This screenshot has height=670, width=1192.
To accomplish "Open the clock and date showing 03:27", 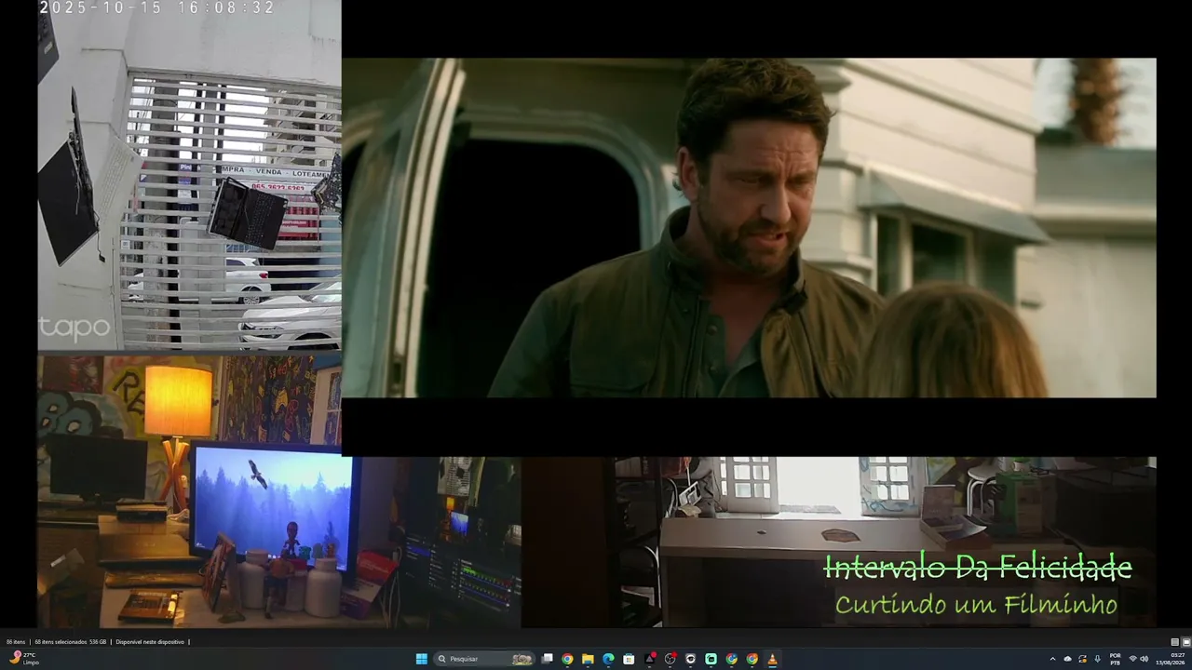I will pos(1171,659).
